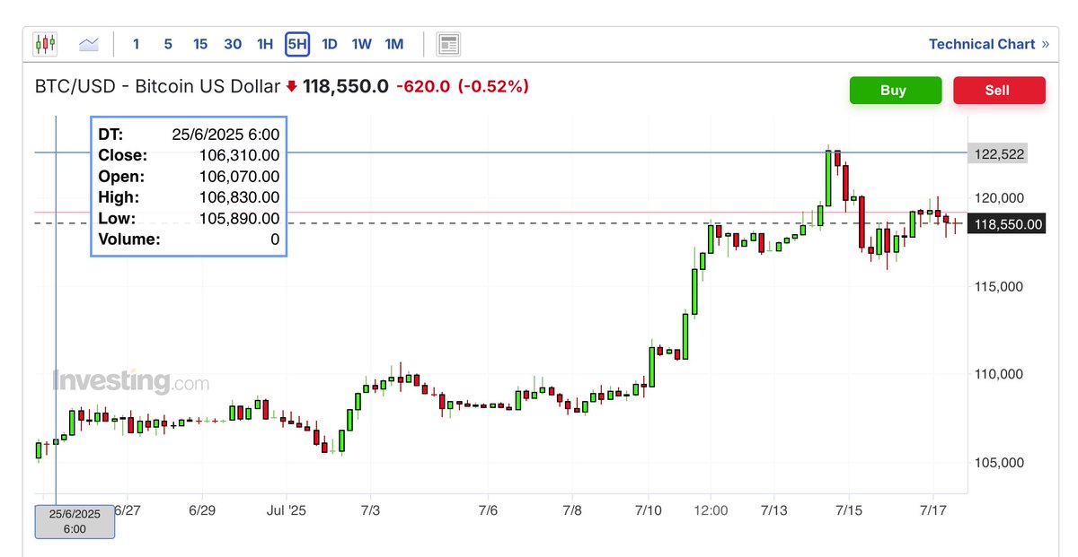
Task: Click the 120,000 price axis label
Action: (999, 198)
